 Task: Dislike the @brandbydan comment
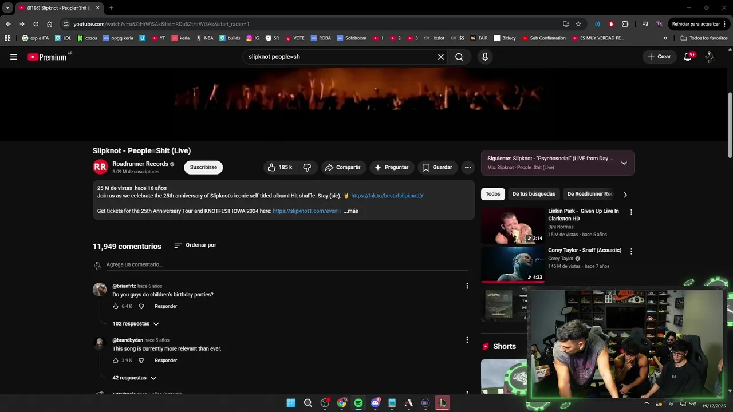(x=141, y=360)
